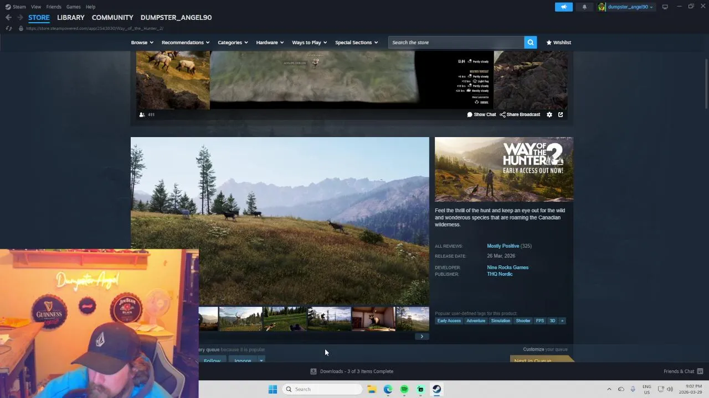Click the broadcast viewer count icon

[142, 114]
